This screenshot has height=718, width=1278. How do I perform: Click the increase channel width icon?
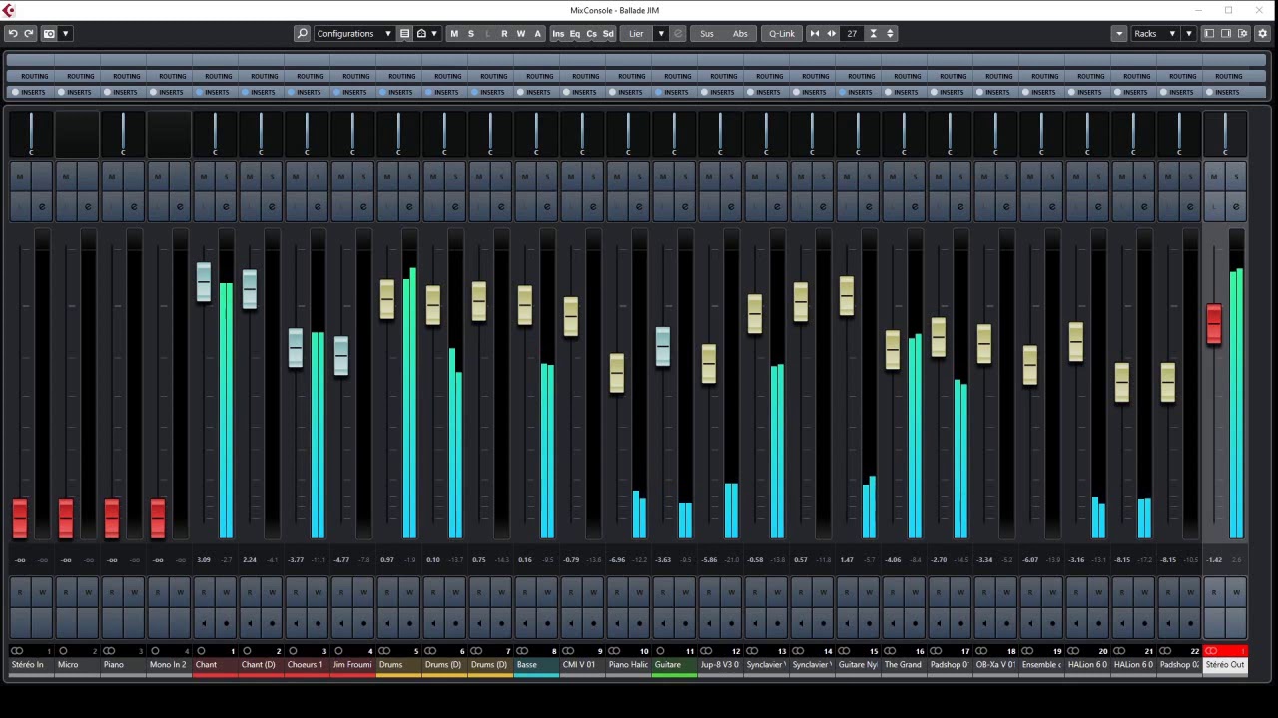click(x=831, y=33)
